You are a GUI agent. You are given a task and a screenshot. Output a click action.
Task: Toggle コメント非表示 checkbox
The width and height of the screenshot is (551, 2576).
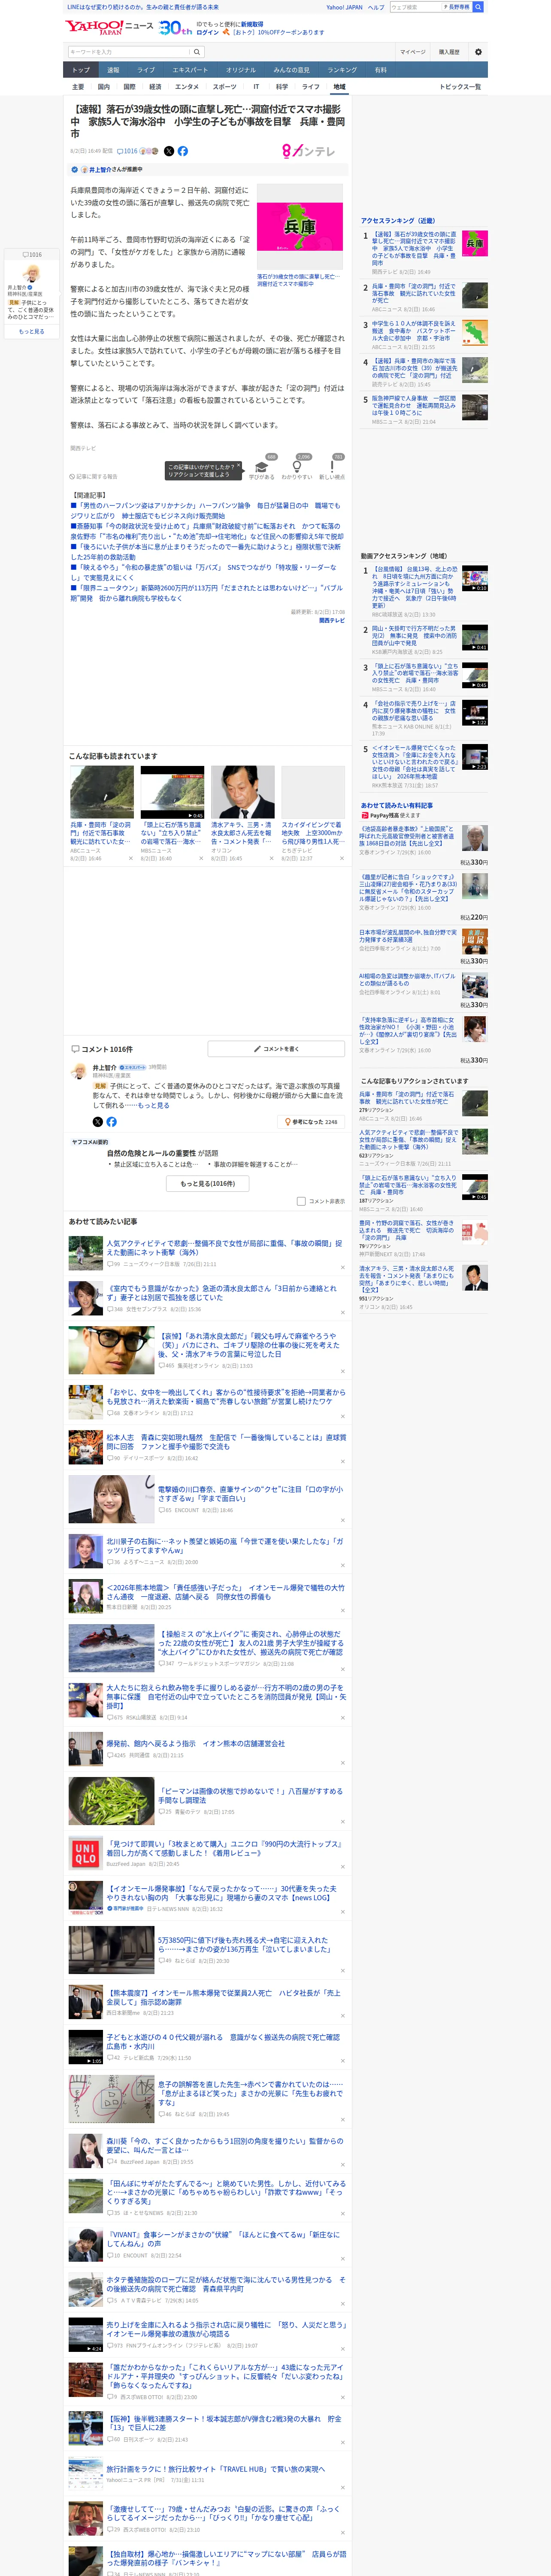301,1201
